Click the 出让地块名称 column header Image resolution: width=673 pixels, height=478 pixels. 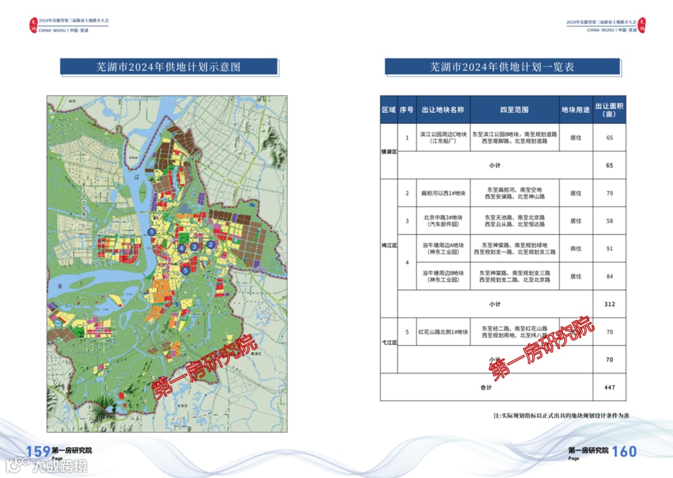pyautogui.click(x=443, y=110)
